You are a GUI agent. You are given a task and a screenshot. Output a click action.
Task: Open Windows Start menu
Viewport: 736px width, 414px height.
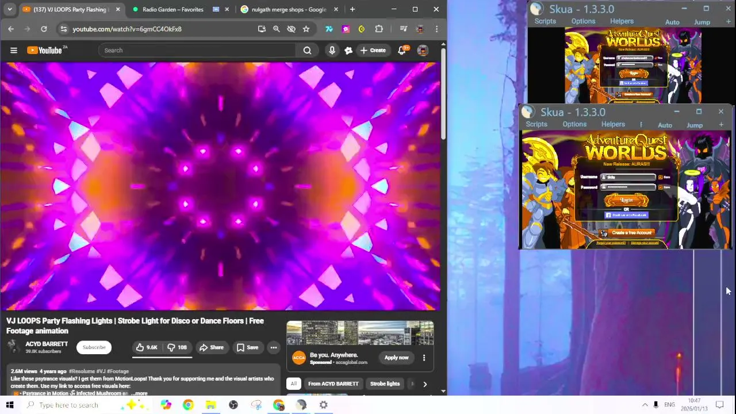(10, 405)
